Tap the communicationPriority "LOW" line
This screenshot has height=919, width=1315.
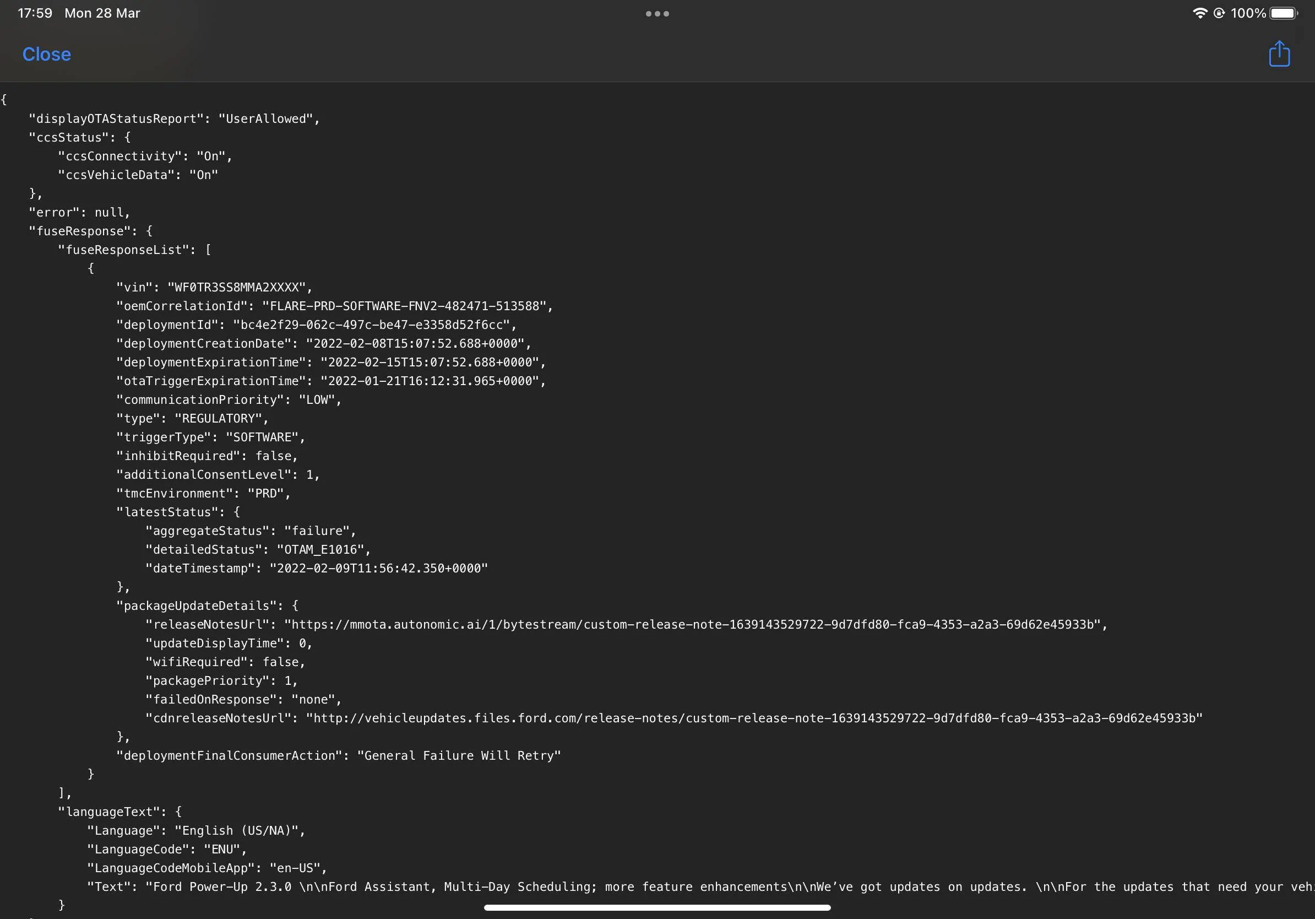(x=229, y=400)
